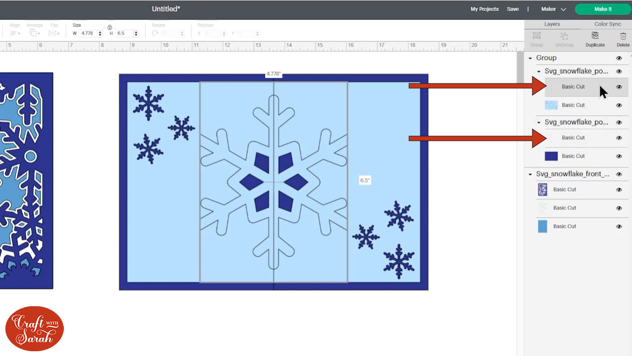Viewport: 632px width, 356px height.
Task: Hide the top-level Group layer
Action: (x=619, y=58)
